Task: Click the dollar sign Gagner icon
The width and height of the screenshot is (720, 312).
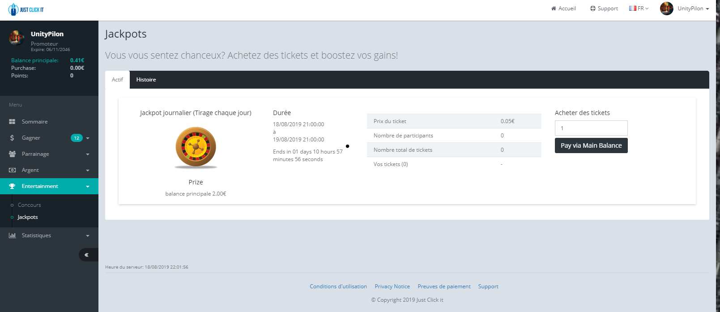Action: click(x=12, y=138)
